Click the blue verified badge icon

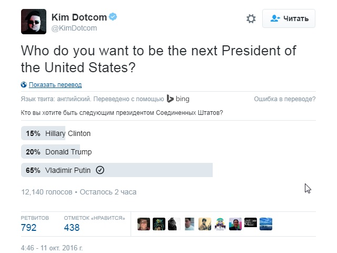[113, 16]
